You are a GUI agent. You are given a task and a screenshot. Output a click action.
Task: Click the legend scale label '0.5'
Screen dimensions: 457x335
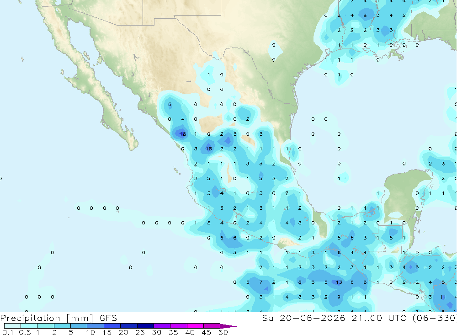[x=25, y=332]
